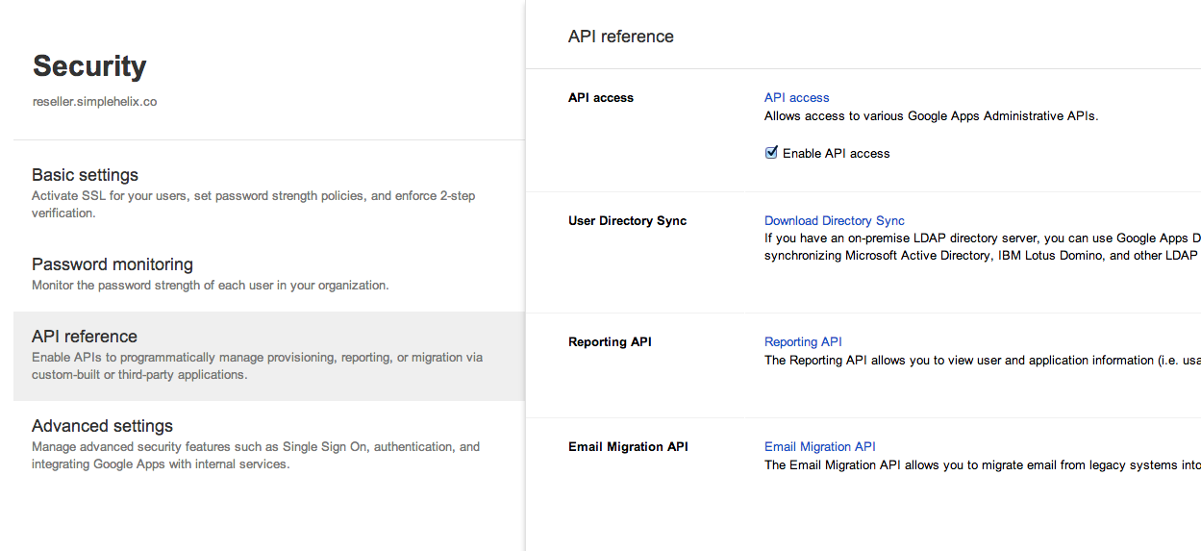
Task: Open Advanced settings in the sidebar
Action: (103, 426)
